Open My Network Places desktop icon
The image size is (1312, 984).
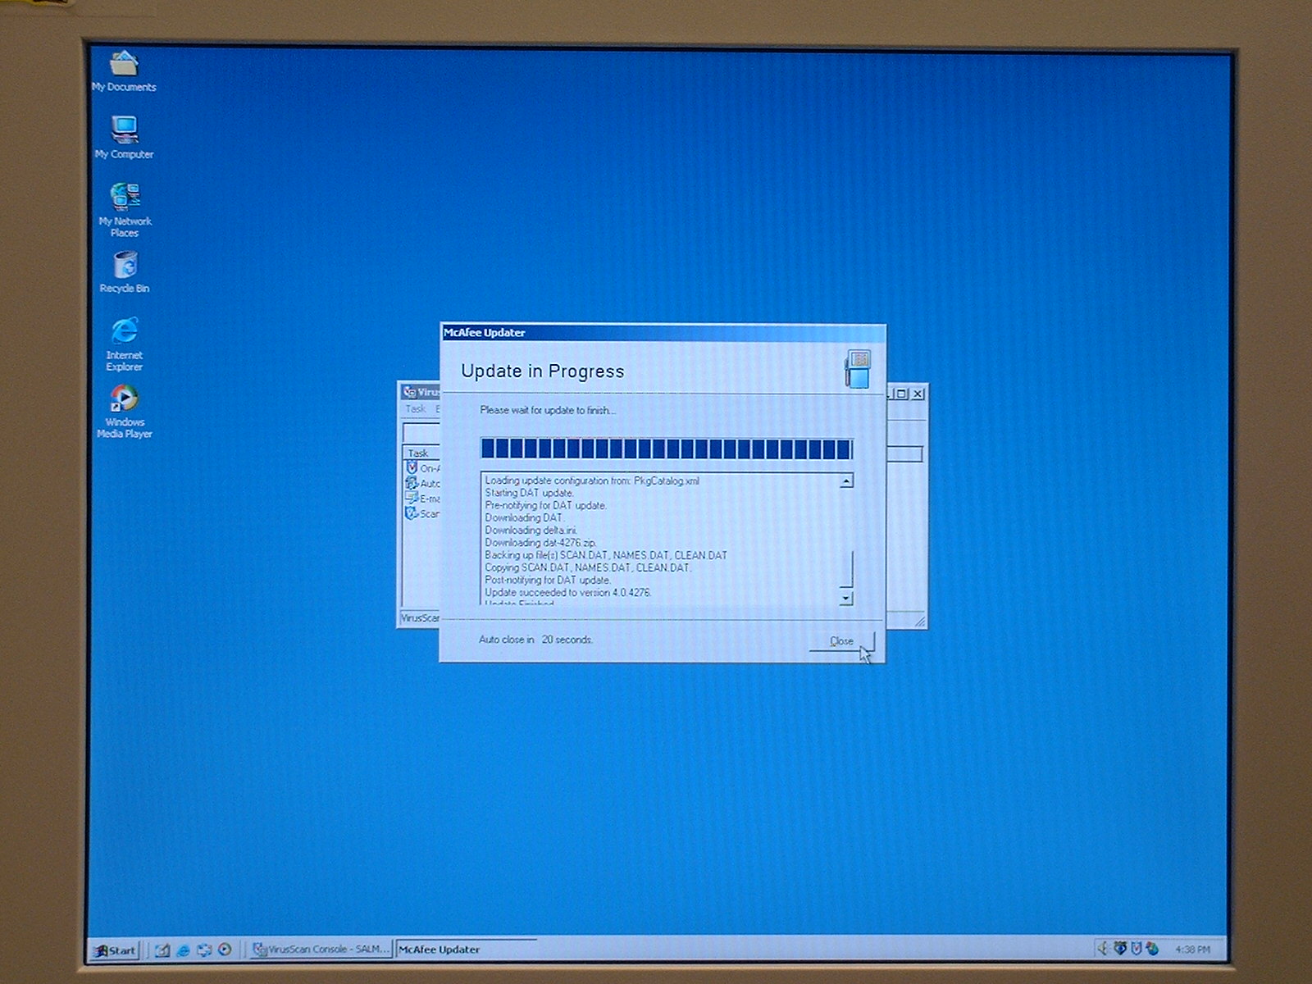pyautogui.click(x=125, y=198)
